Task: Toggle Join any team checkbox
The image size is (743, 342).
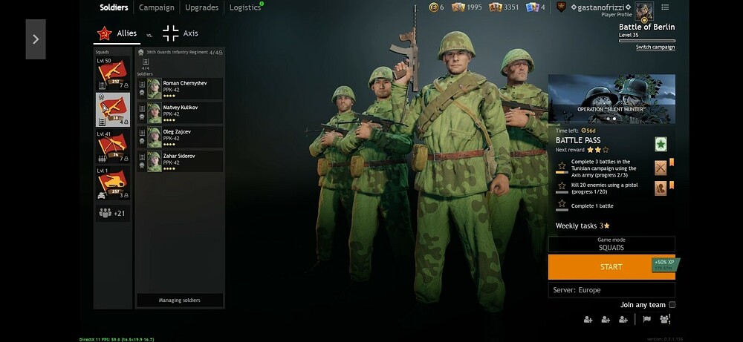Action: coord(672,305)
